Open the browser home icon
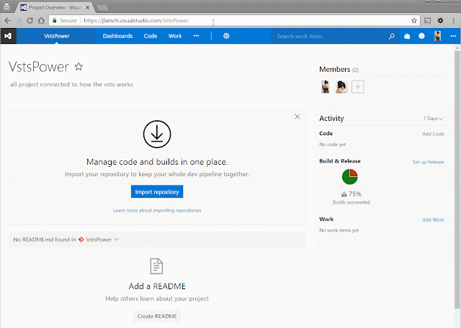461x328 pixels. [x=42, y=21]
